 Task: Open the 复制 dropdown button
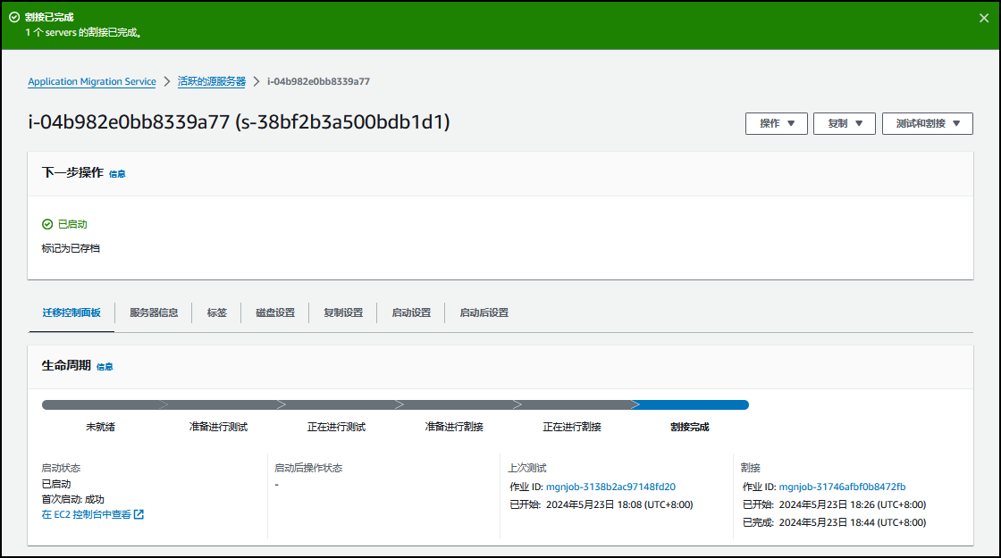[844, 124]
